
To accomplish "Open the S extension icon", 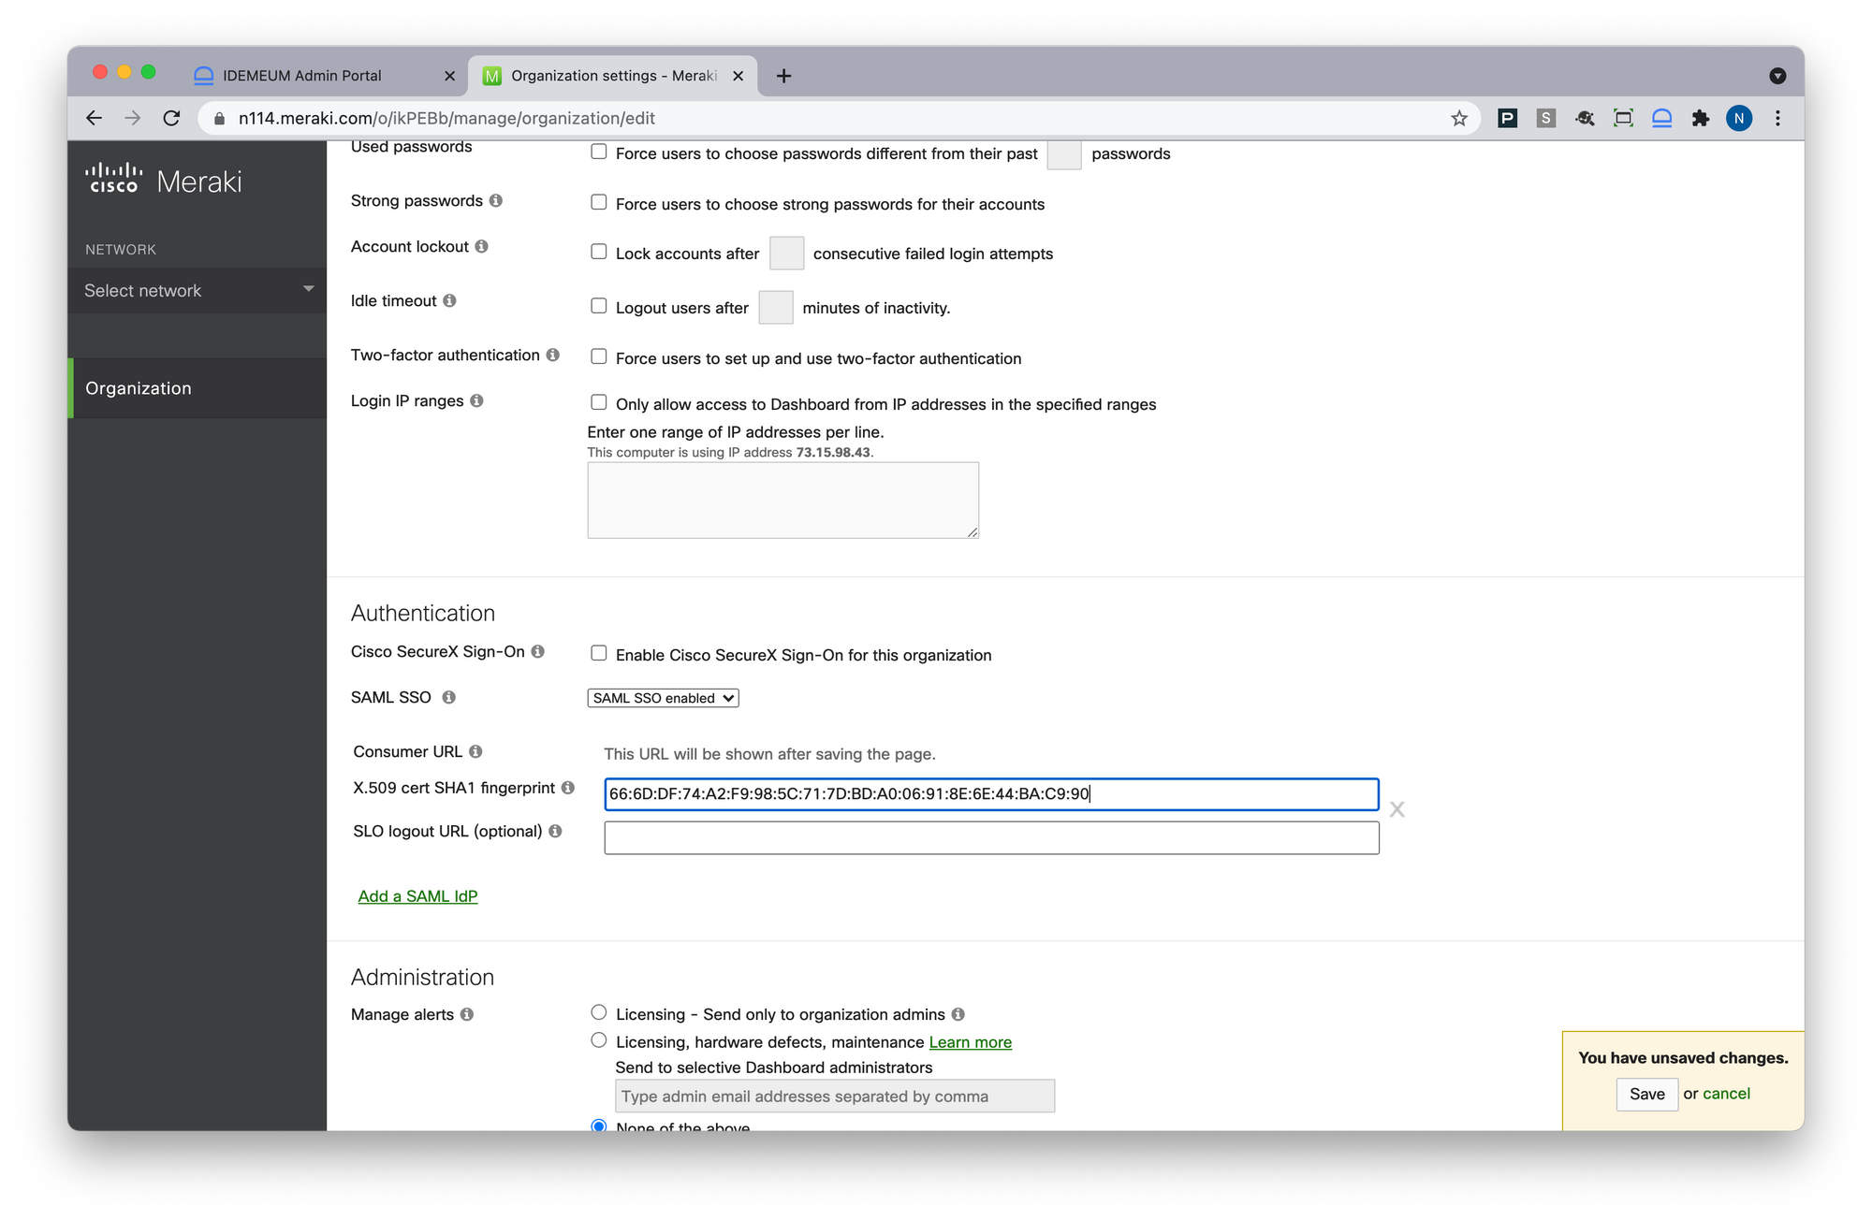I will point(1546,118).
